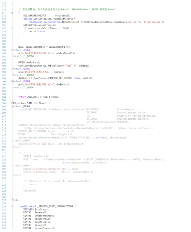Click line number 188 in the gutter

pyautogui.click(x=4, y=47)
